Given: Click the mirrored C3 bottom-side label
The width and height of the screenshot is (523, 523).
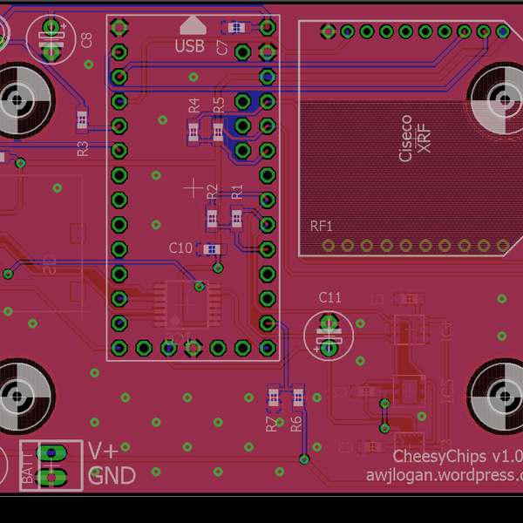Looking at the screenshot, I should pyautogui.click(x=345, y=447).
